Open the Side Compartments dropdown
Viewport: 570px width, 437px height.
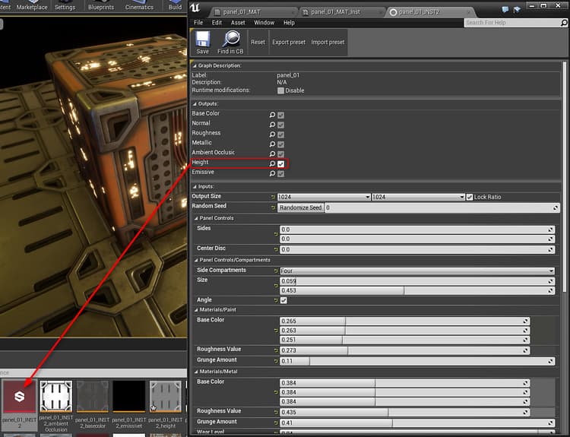pyautogui.click(x=416, y=271)
